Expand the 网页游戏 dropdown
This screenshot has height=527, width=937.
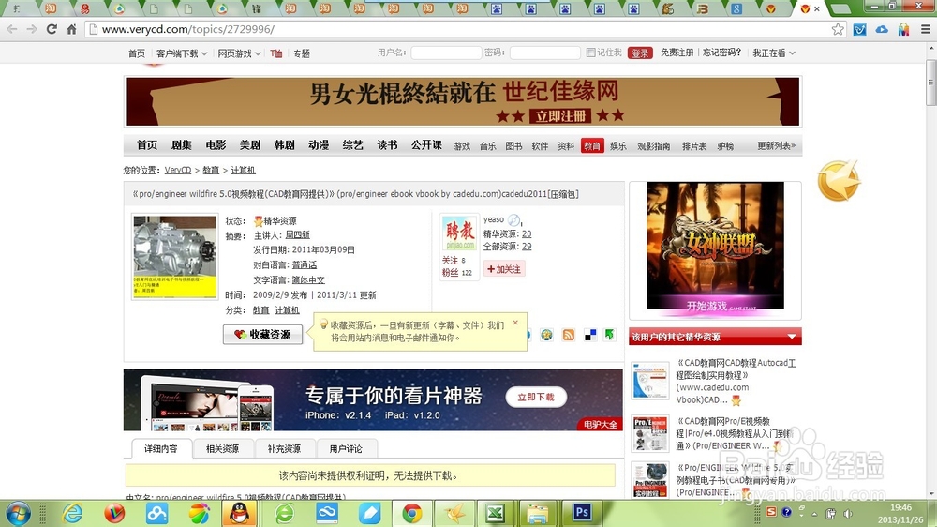(239, 53)
